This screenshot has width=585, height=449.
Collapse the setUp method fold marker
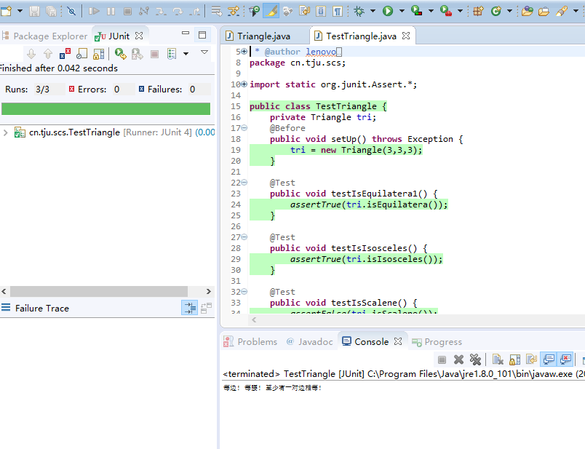pyautogui.click(x=244, y=128)
